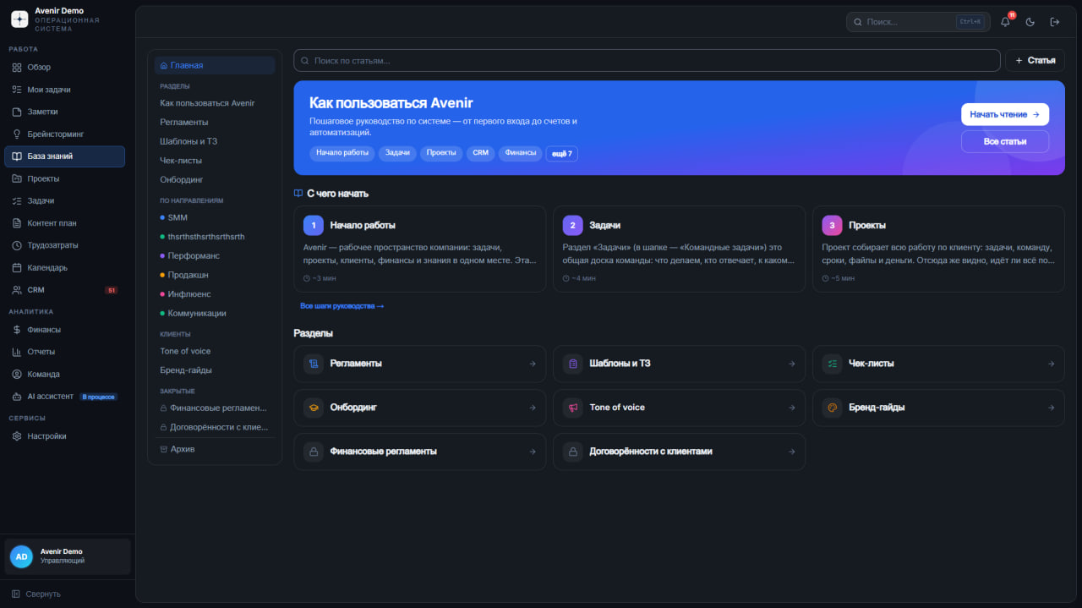Viewport: 1082px width, 608px height.
Task: Open Онбординг section card arrow
Action: click(x=533, y=408)
